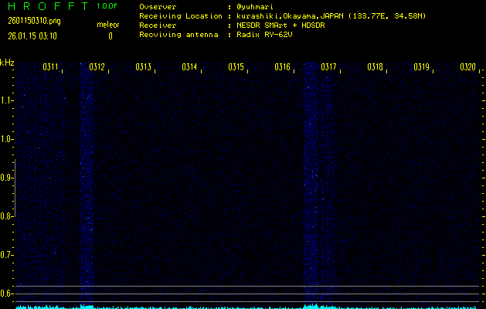Click the 0316 time marker

click(x=282, y=67)
